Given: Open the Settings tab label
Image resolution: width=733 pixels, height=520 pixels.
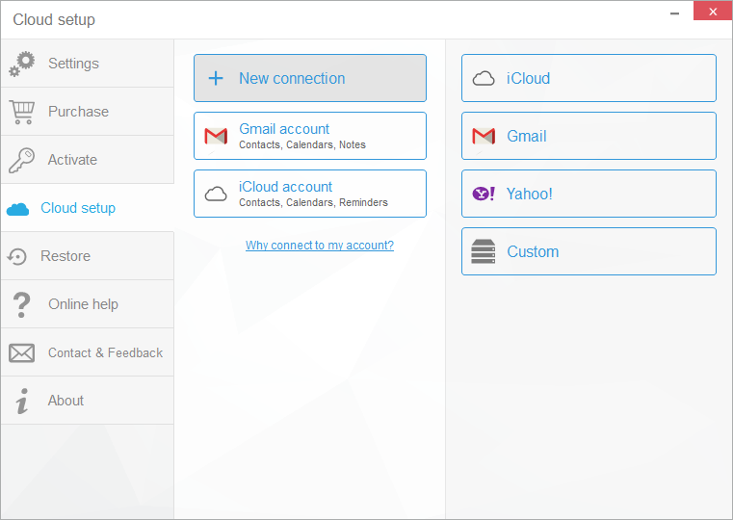Looking at the screenshot, I should pos(73,64).
